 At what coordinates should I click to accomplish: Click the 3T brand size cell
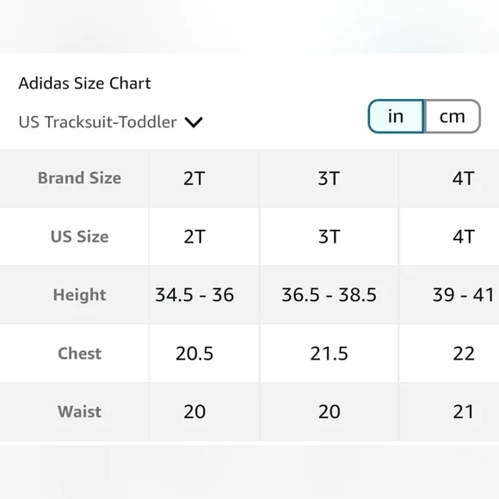pyautogui.click(x=329, y=178)
